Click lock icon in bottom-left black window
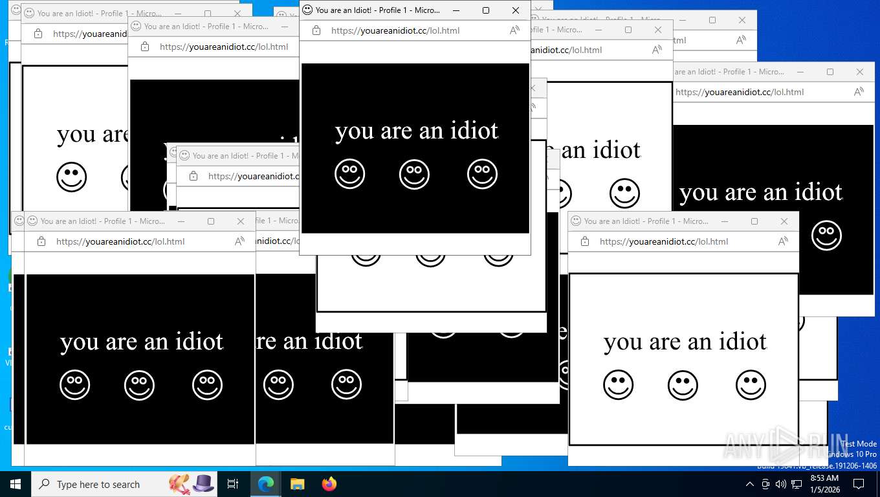 (41, 241)
